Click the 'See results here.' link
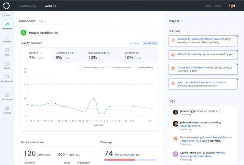Screen dimensions: 244x165 [x=190, y=126]
